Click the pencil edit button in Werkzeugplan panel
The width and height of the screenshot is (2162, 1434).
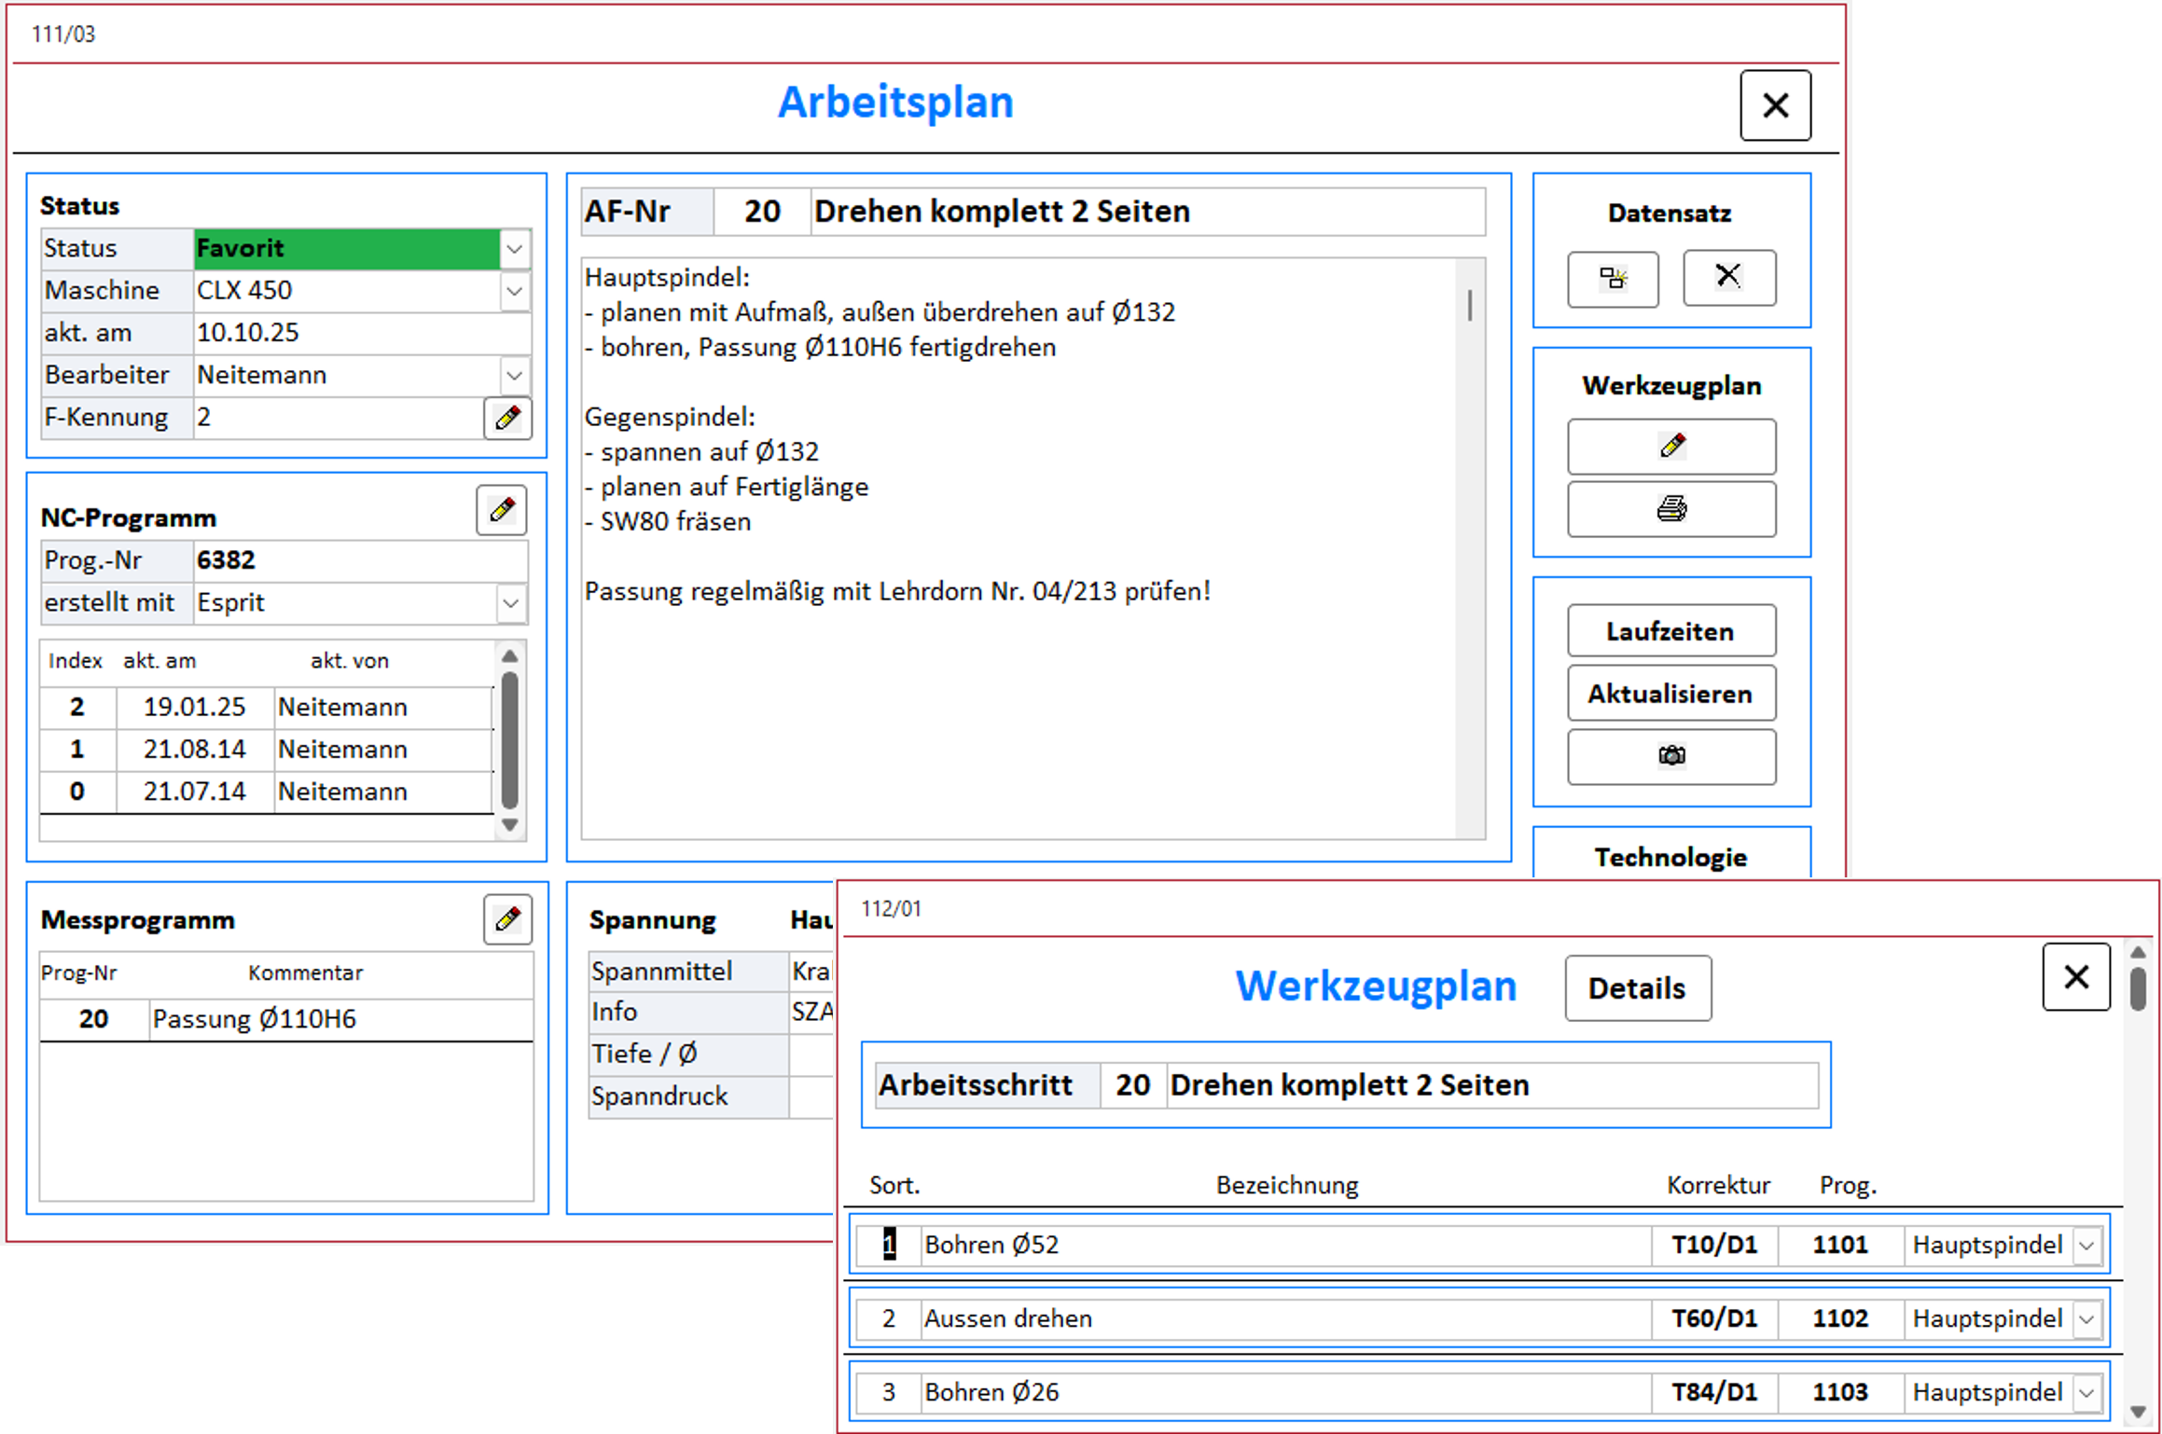pyautogui.click(x=1670, y=446)
